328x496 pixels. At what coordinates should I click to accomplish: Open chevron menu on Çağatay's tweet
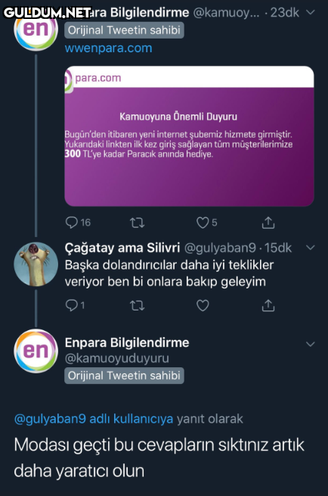pos(311,248)
